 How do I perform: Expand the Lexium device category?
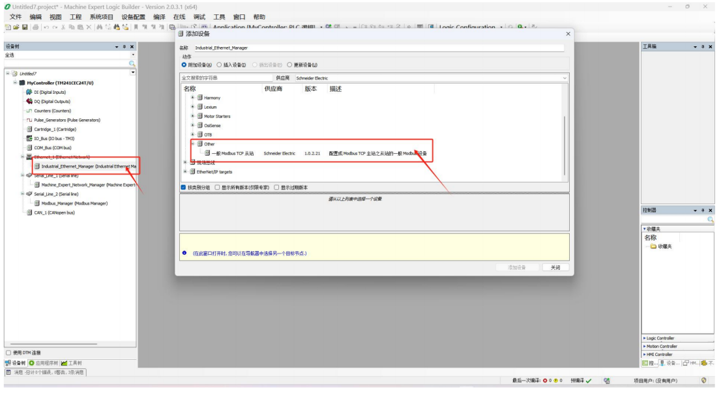click(193, 107)
